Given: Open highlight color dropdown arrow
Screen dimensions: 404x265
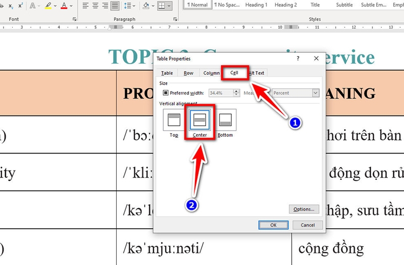Looking at the screenshot, I should coord(55,6).
